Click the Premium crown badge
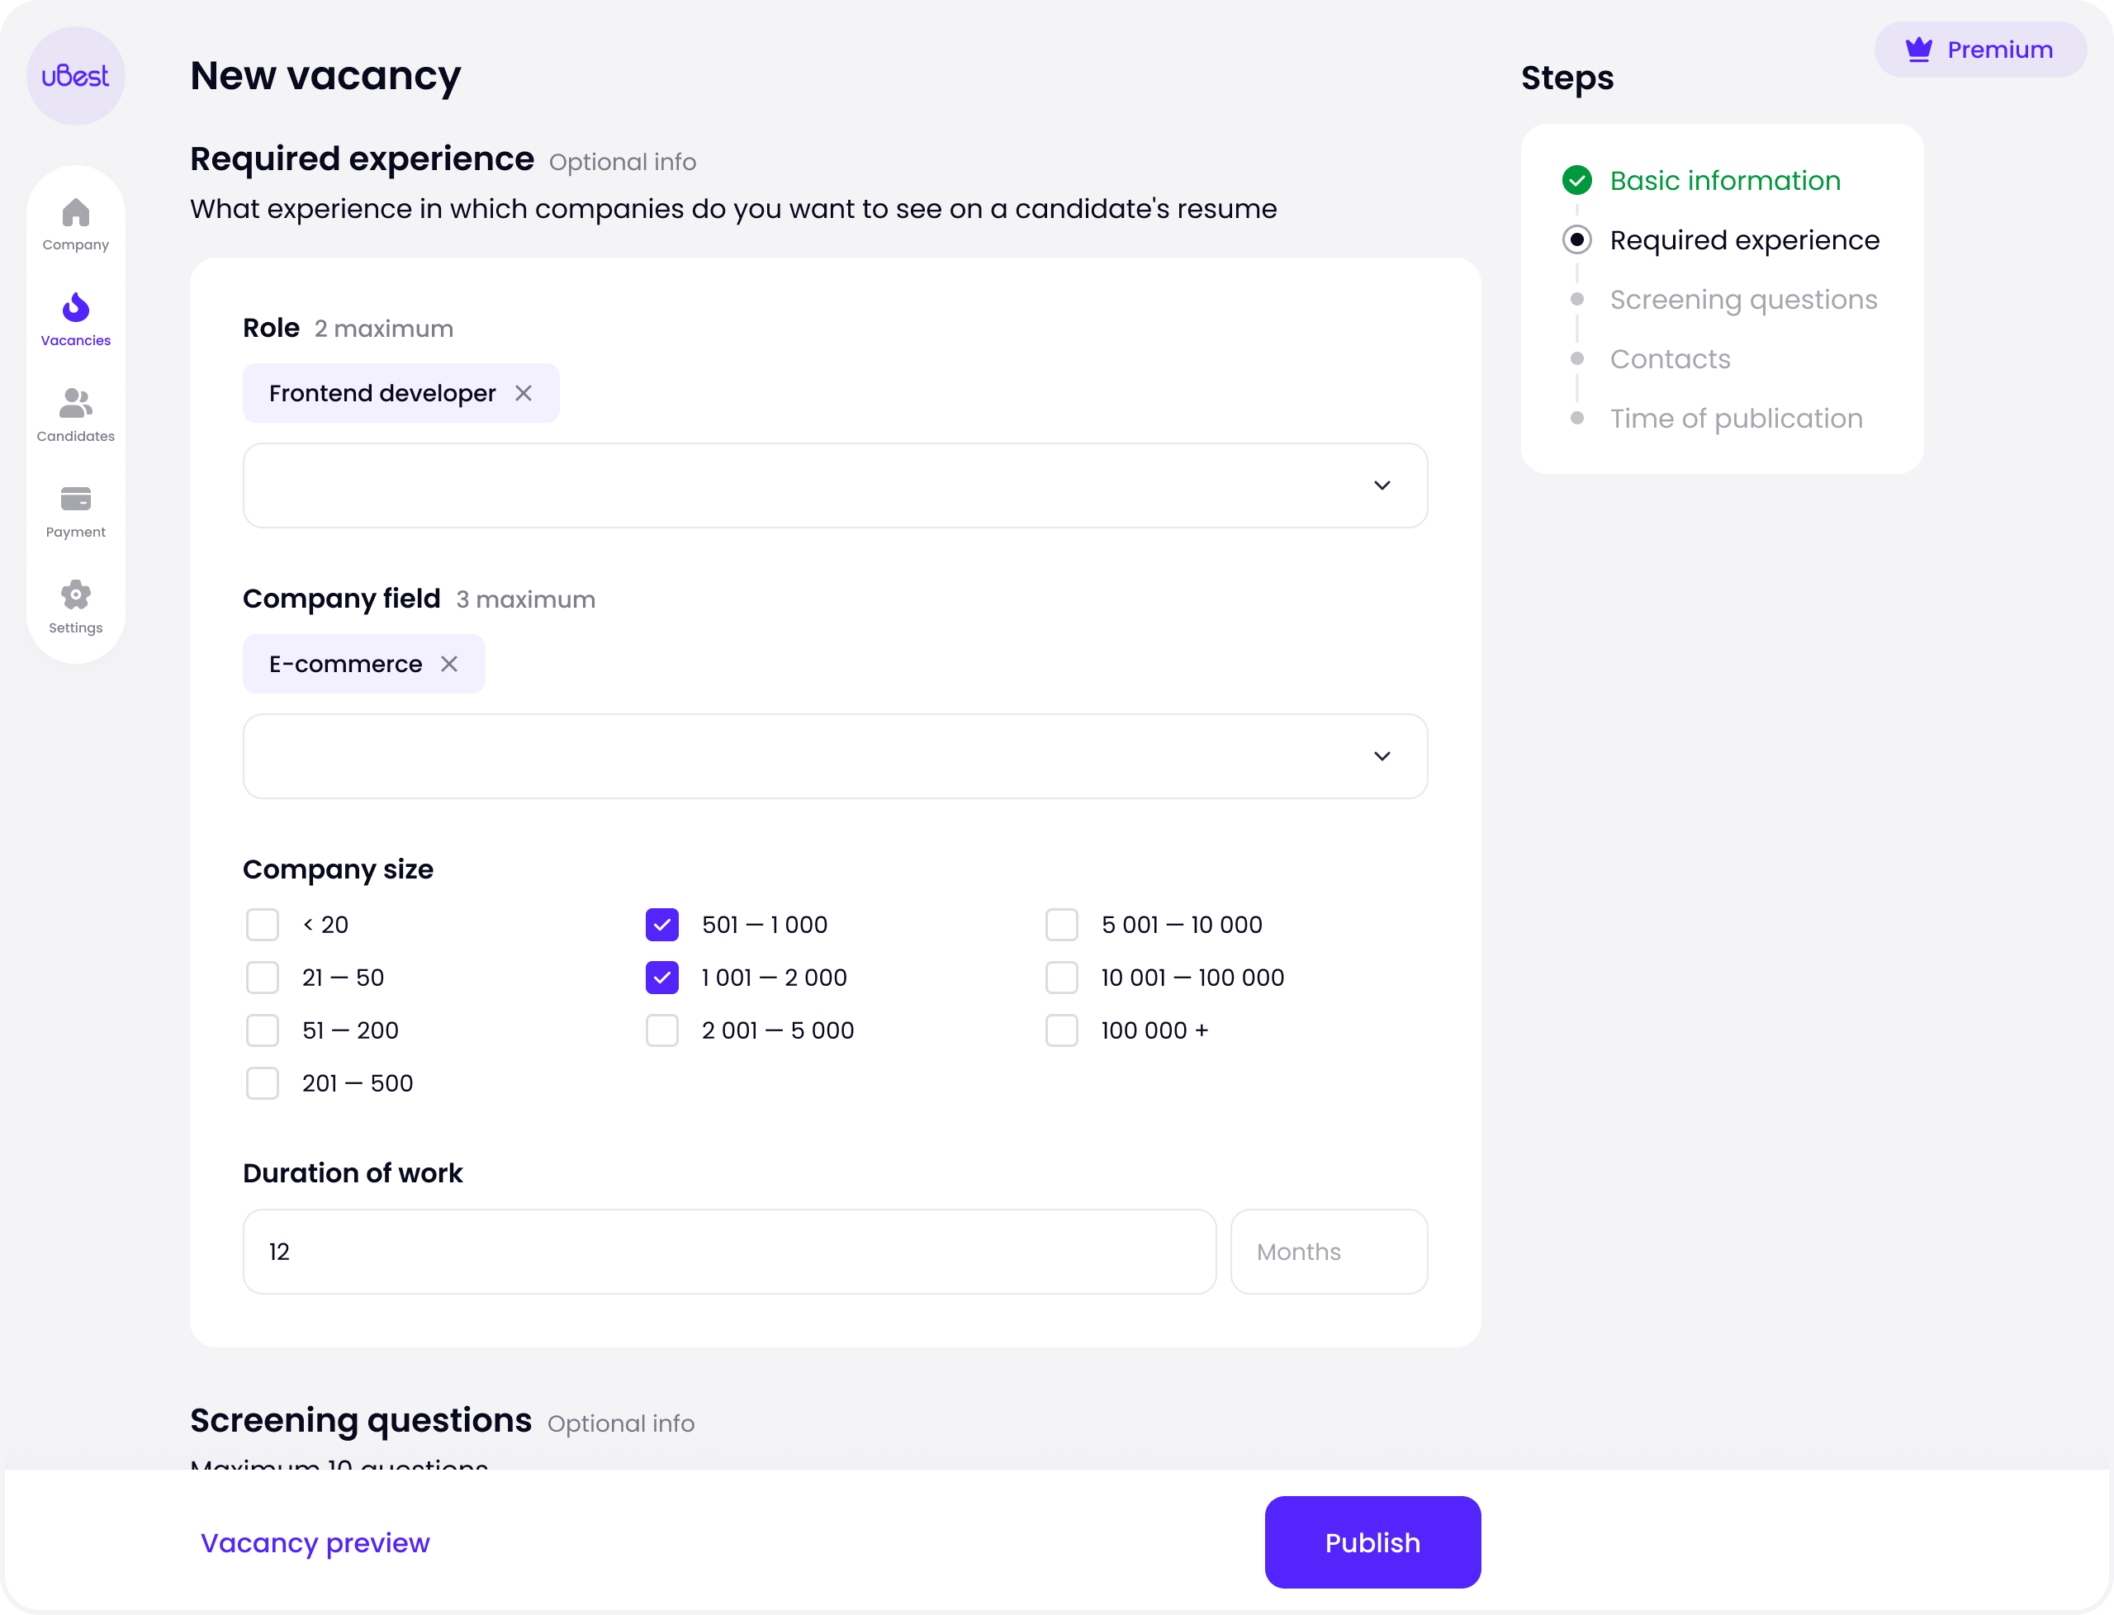This screenshot has height=1615, width=2114. [x=1979, y=49]
